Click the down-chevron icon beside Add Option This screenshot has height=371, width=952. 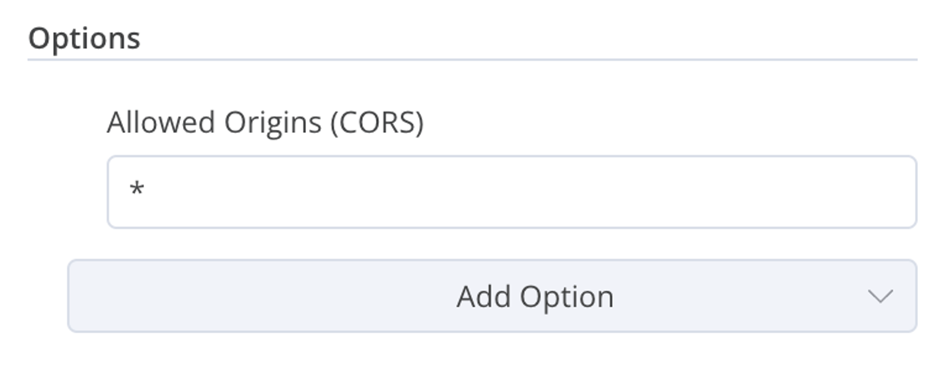(880, 297)
